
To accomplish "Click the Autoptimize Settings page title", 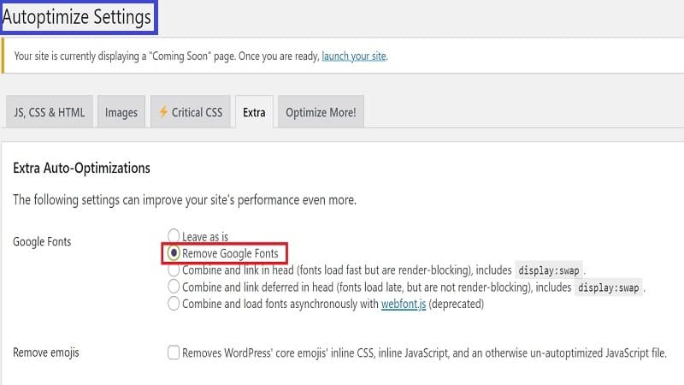I will 77,15.
